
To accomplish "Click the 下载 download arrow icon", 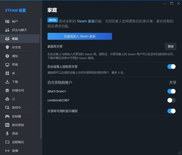I will 7,82.
